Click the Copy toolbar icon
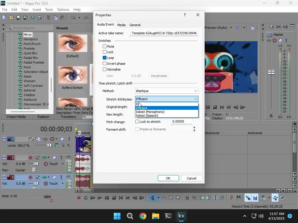 55,18
